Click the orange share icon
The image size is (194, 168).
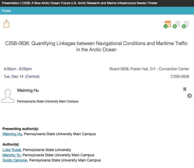pos(7,24)
